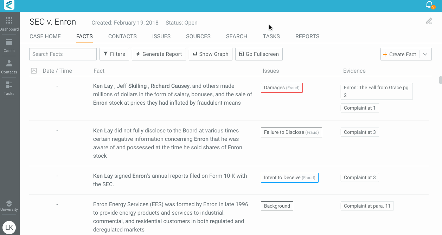The height and width of the screenshot is (235, 442).
Task: Open the LK user avatar menu
Action: 9,227
